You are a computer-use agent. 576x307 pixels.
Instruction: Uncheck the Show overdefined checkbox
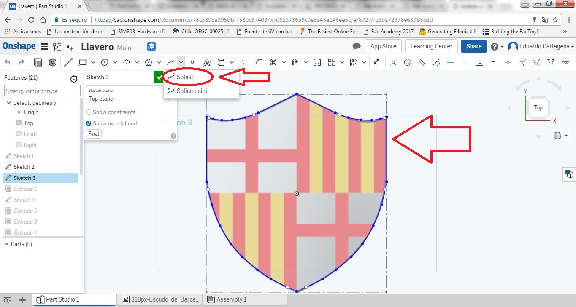tap(89, 123)
